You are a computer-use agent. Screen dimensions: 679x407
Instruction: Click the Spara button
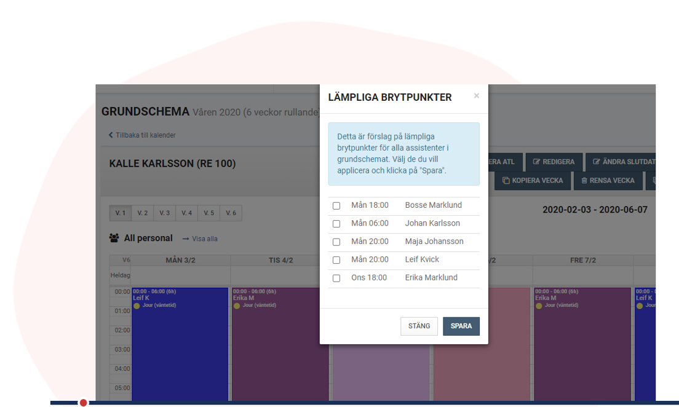pyautogui.click(x=461, y=326)
